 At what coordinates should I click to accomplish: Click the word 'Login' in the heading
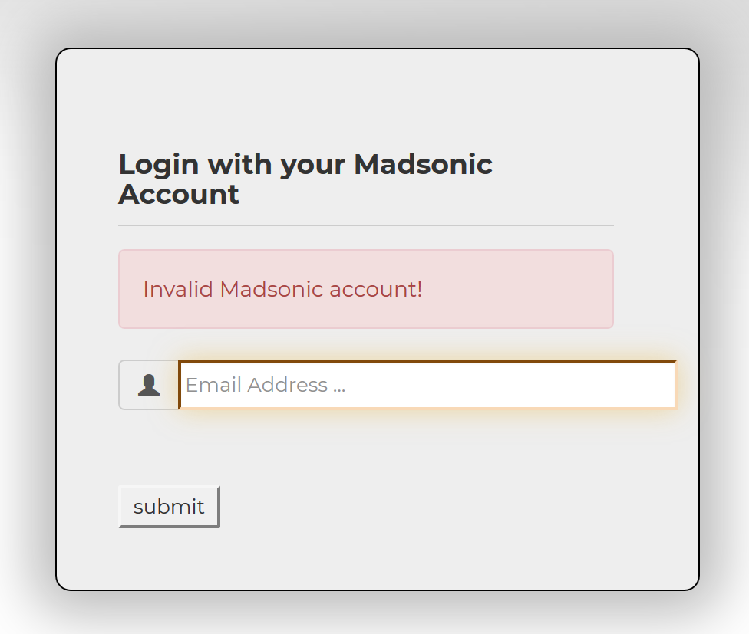(158, 164)
